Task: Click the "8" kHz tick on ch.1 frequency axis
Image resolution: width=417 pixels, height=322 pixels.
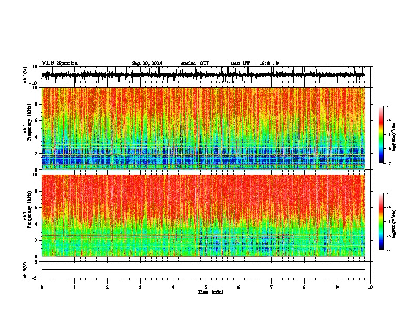Action: (x=37, y=104)
